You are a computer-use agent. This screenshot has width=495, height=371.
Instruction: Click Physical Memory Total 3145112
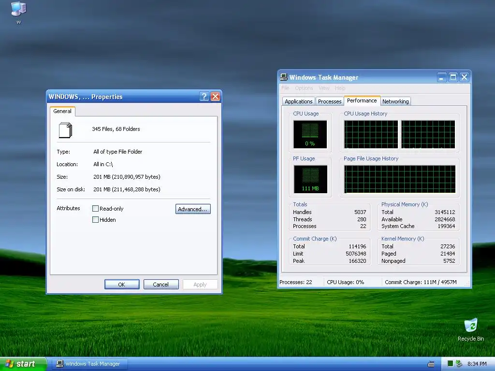point(445,213)
